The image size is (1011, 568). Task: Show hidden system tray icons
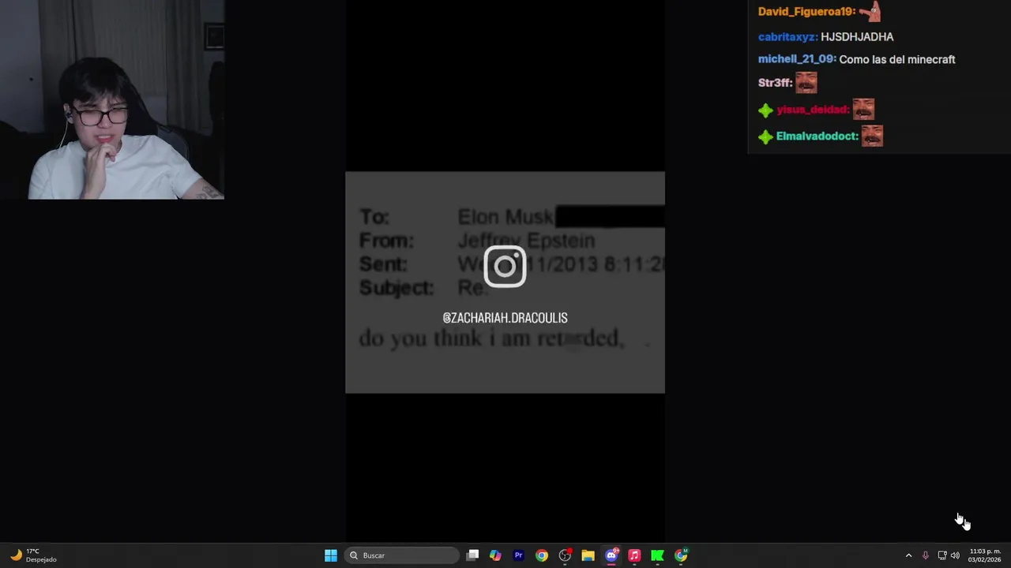[908, 555]
